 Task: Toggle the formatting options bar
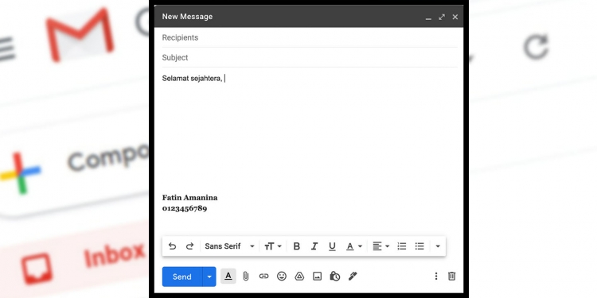click(x=228, y=277)
